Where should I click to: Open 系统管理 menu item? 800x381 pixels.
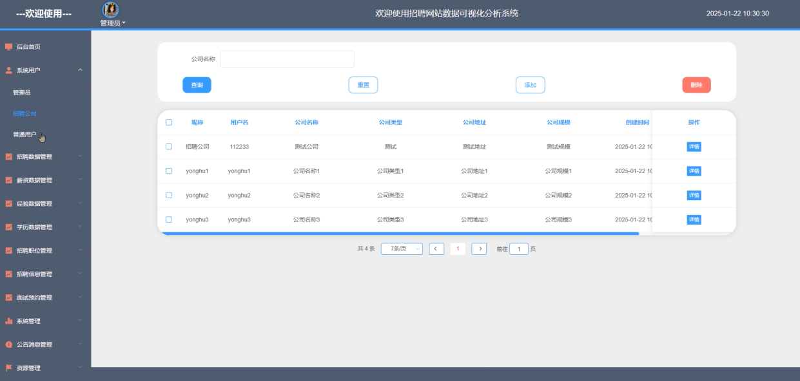[x=45, y=321]
